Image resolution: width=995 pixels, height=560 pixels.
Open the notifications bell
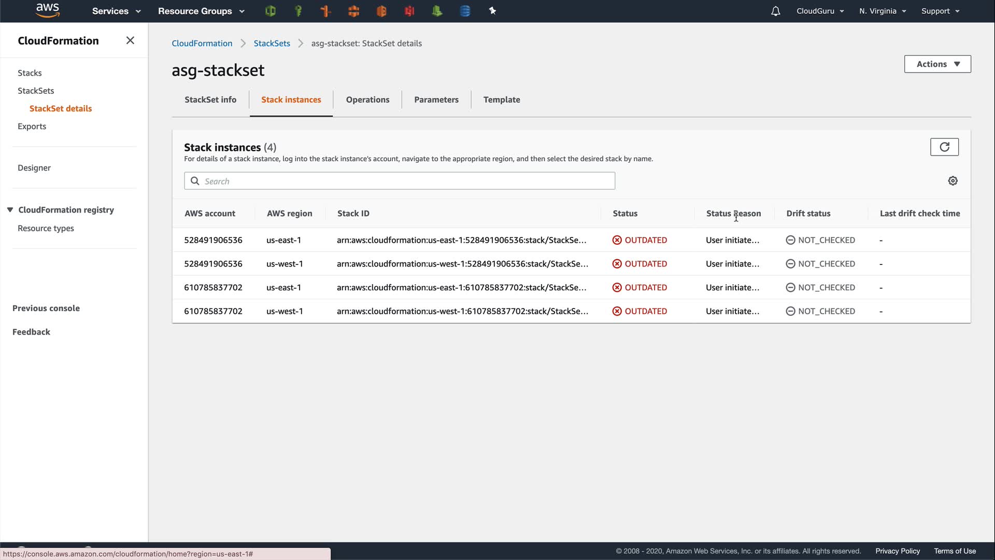click(775, 11)
